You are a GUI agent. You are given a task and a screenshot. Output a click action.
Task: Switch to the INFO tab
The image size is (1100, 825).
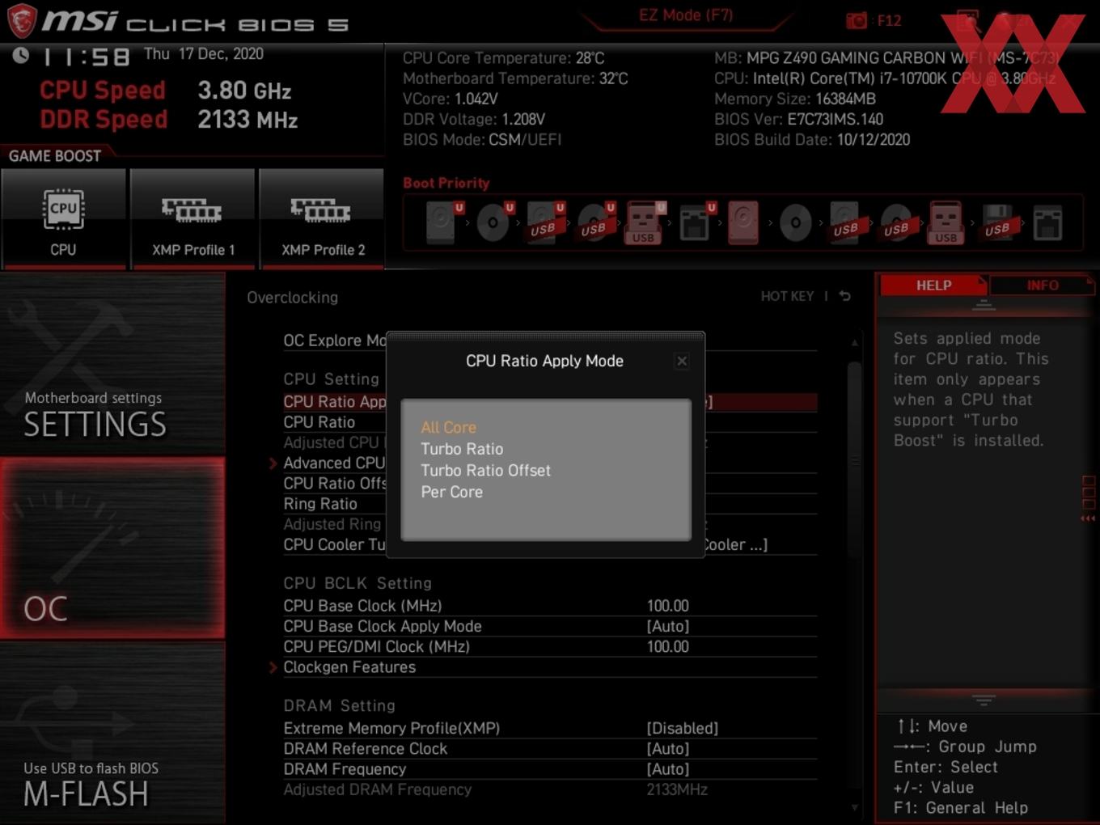[1042, 285]
